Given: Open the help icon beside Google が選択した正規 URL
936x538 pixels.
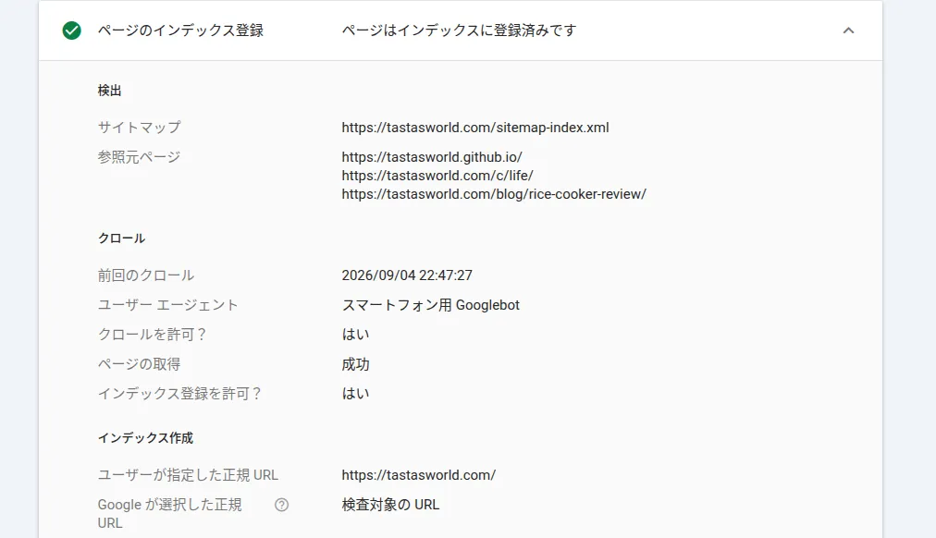Looking at the screenshot, I should tap(282, 506).
